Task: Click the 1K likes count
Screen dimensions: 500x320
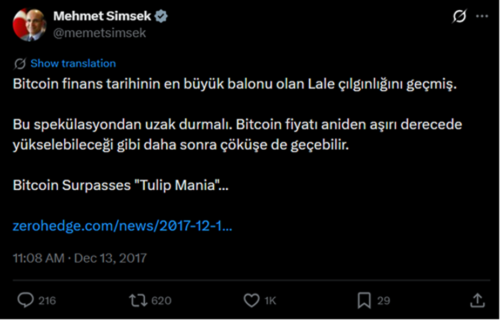Action: point(270,301)
